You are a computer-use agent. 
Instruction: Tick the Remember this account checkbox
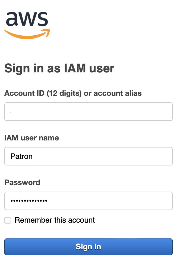8,220
